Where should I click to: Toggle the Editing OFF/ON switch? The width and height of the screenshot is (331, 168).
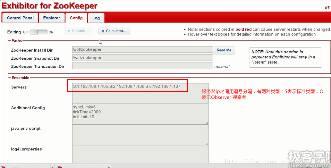pos(39,32)
